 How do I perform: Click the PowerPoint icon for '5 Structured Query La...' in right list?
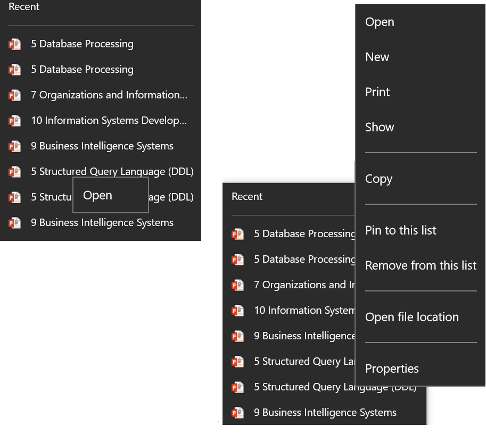[238, 361]
